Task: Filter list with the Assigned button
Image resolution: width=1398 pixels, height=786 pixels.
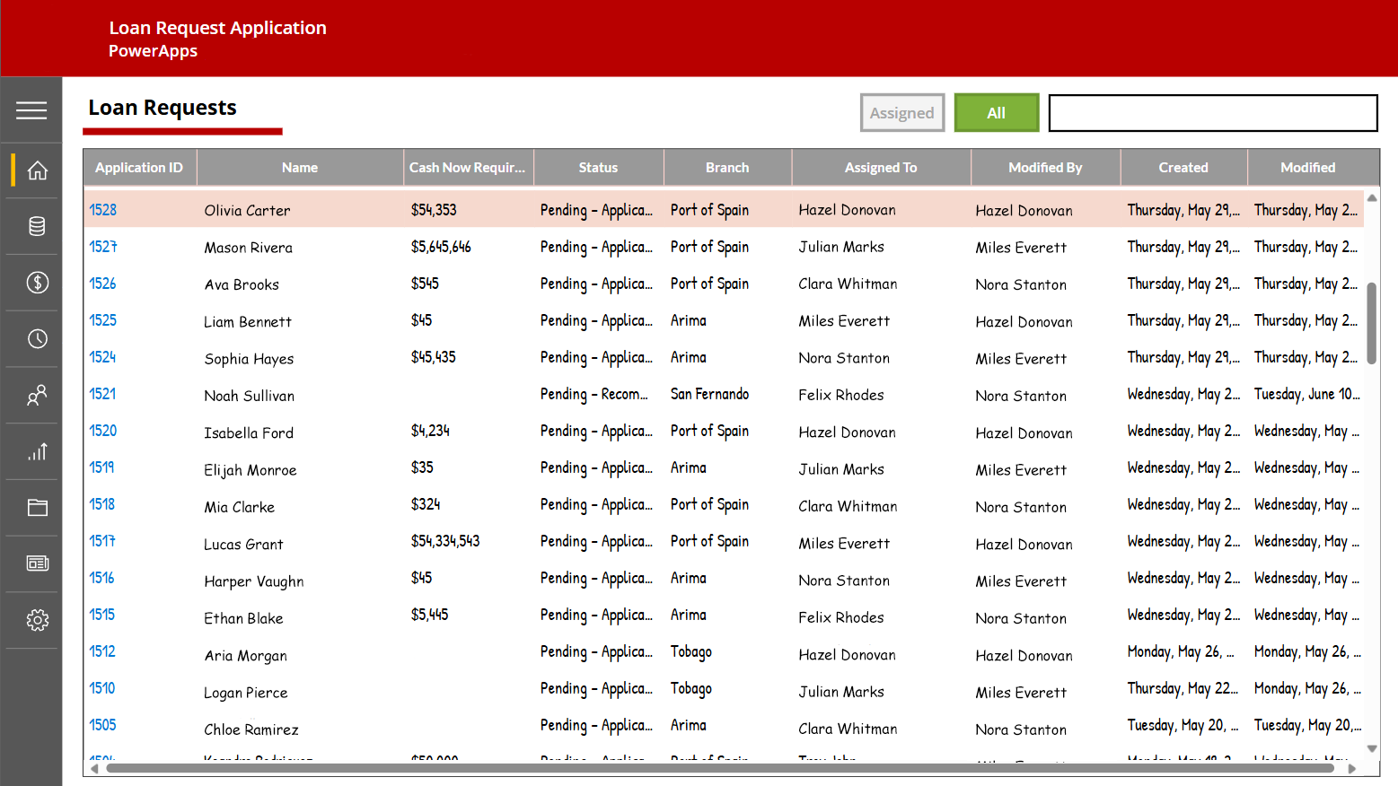Action: click(x=902, y=113)
